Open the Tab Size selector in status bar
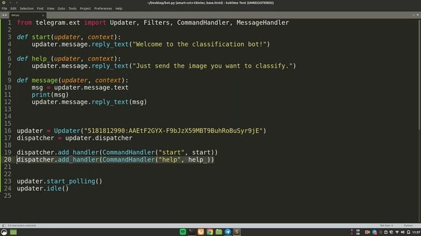Screen dimensions: 421x236 (386, 226)
